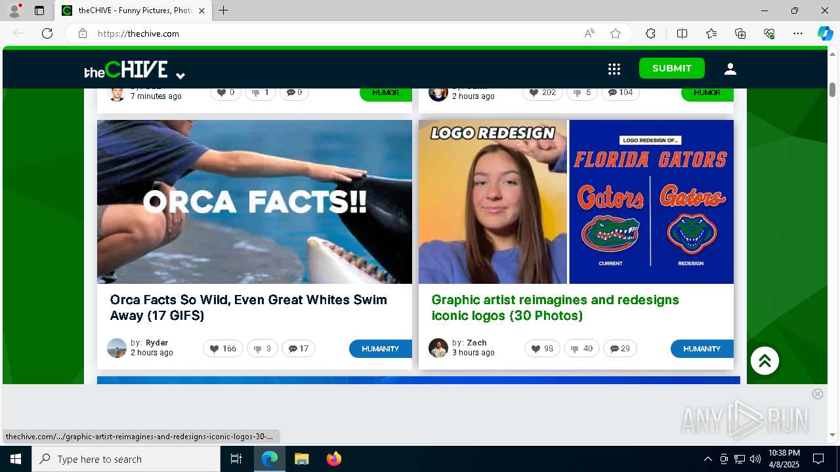
Task: Open author Zach's profile name
Action: point(476,343)
